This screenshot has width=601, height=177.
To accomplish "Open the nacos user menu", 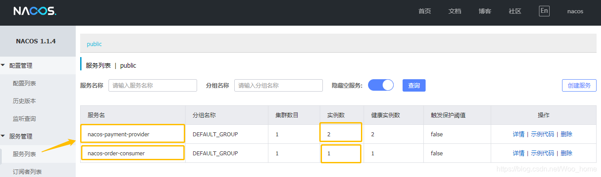I will pyautogui.click(x=575, y=12).
